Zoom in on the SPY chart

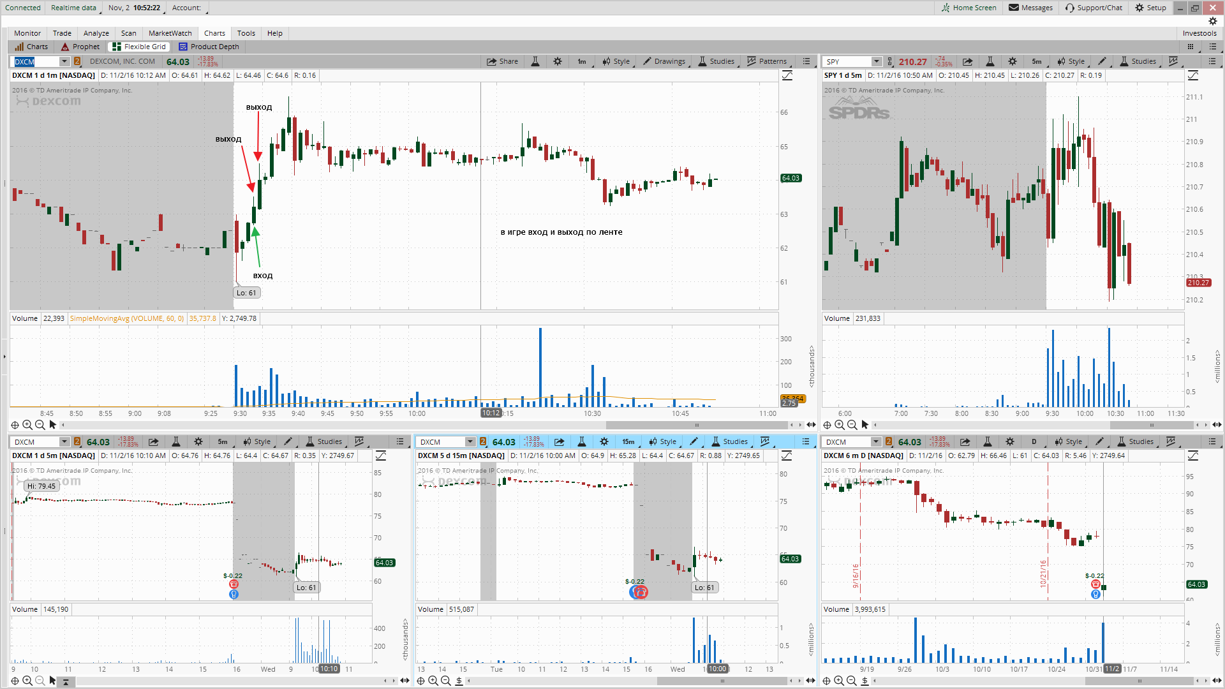click(840, 425)
